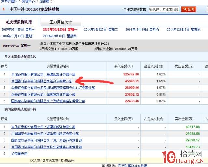The image size is (208, 167).
Task: Open 东方财富Choice数据 source link
Action: tap(133, 165)
